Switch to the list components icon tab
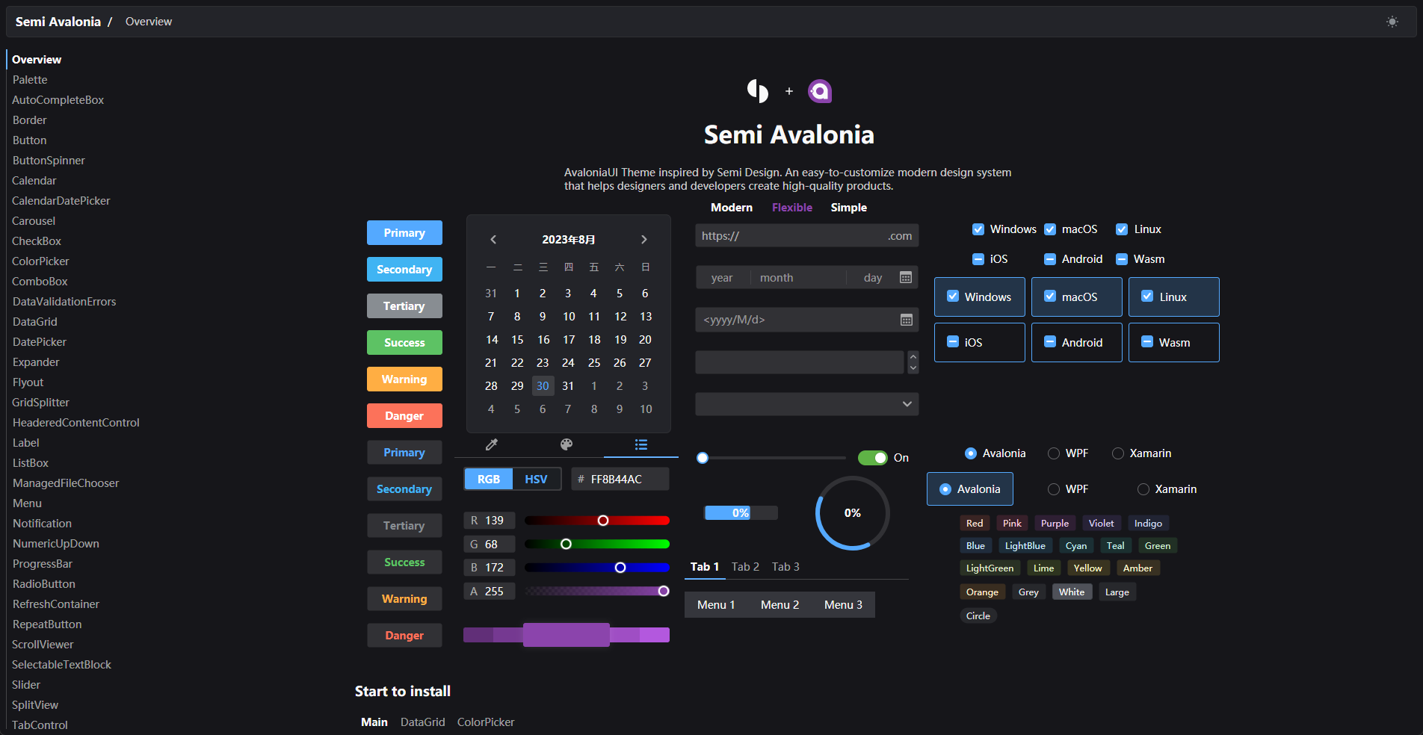The width and height of the screenshot is (1423, 735). pos(640,445)
